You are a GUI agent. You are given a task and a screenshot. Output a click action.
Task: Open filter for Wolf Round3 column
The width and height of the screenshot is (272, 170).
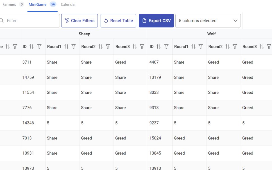pos(269,47)
